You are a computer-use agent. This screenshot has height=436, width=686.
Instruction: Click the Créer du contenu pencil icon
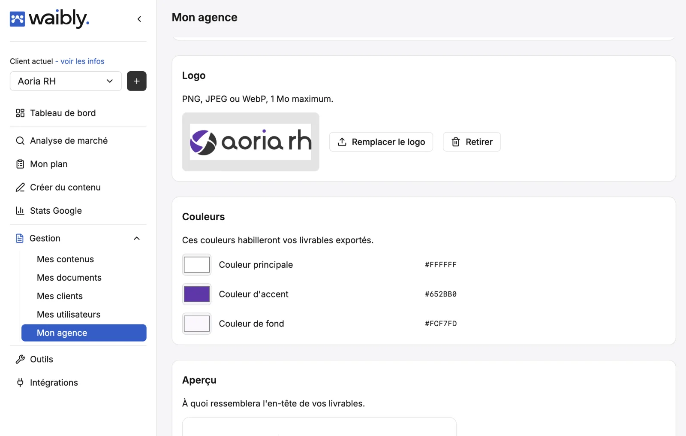(x=20, y=188)
